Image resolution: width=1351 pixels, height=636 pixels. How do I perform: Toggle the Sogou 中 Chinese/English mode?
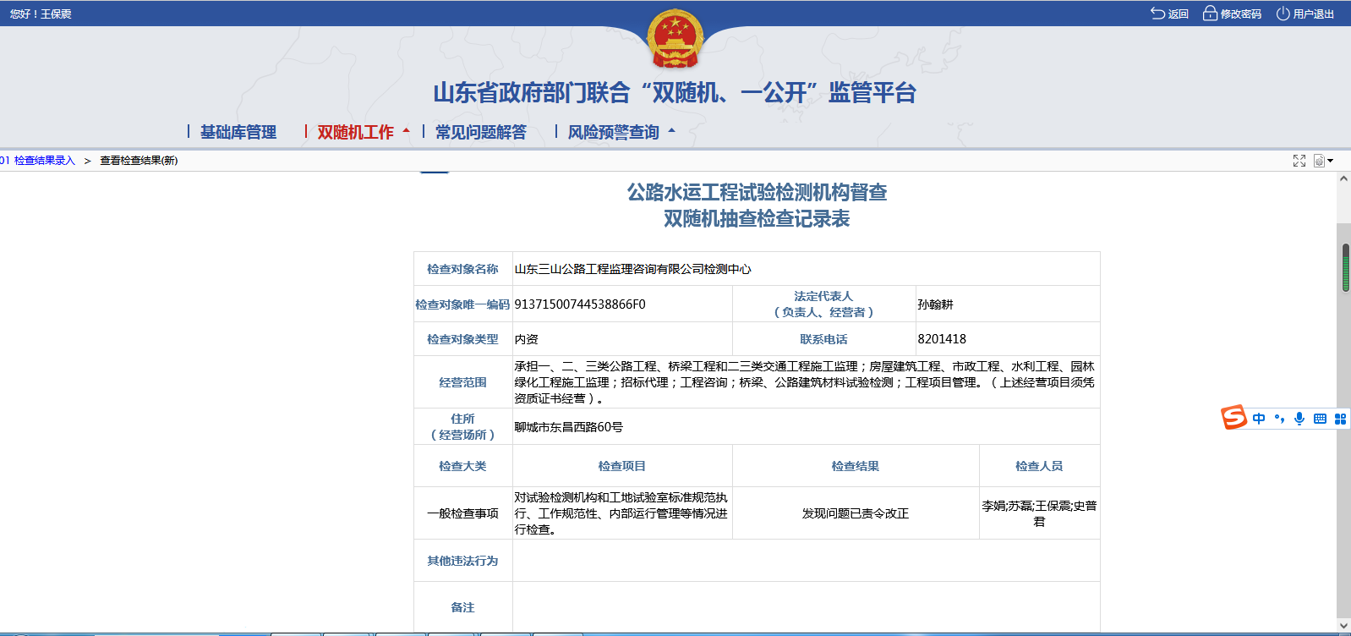1259,419
